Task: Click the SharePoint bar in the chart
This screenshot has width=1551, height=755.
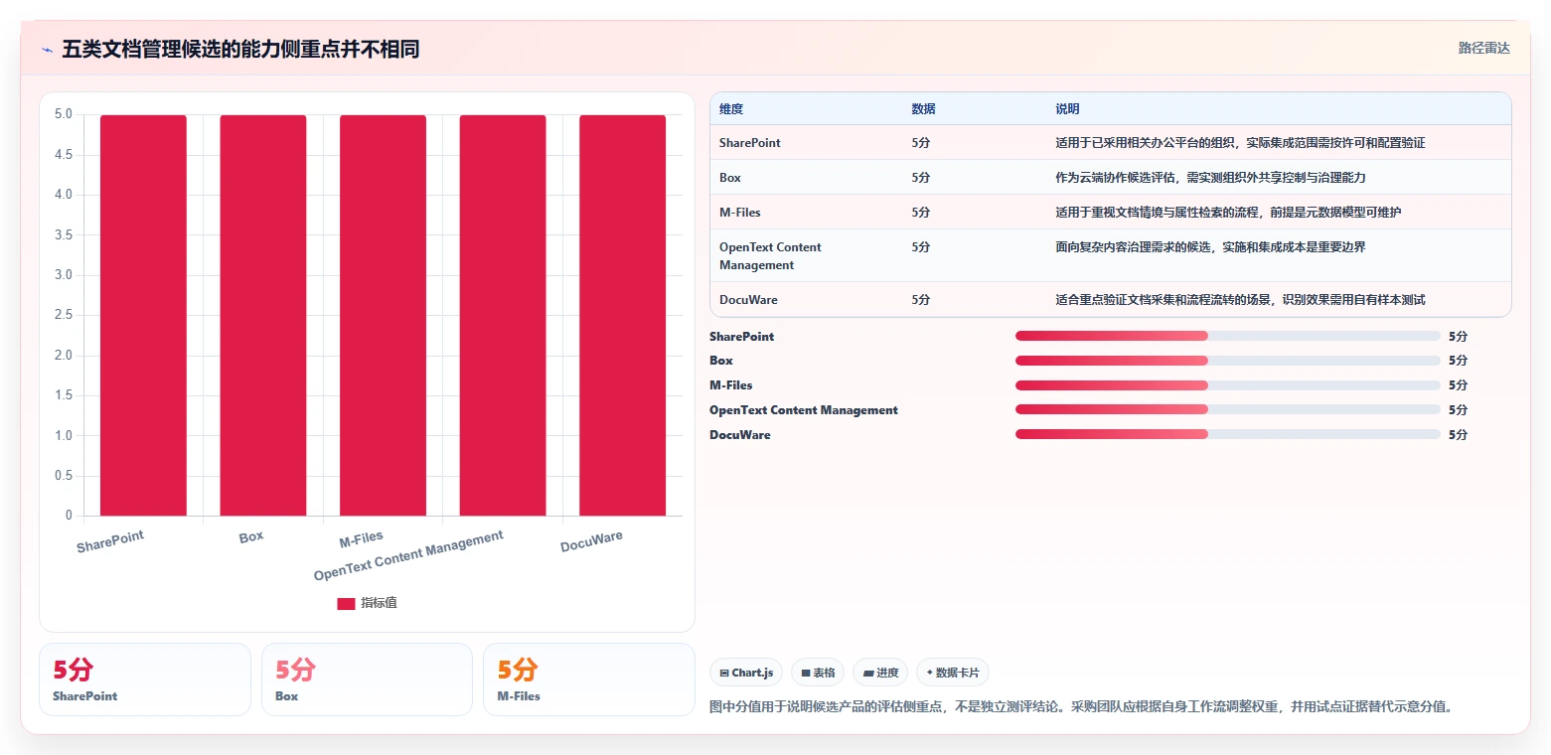Action: coord(143,316)
